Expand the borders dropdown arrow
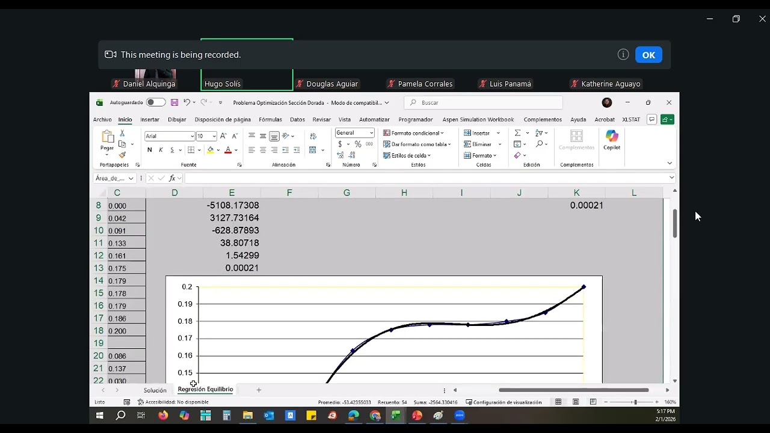Viewport: 770px width, 433px height. [199, 150]
